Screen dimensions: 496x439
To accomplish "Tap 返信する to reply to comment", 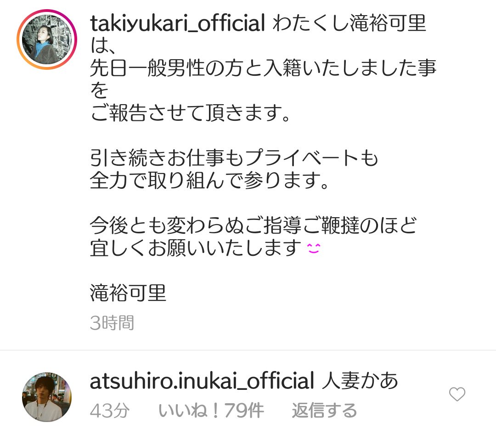I will point(324,411).
